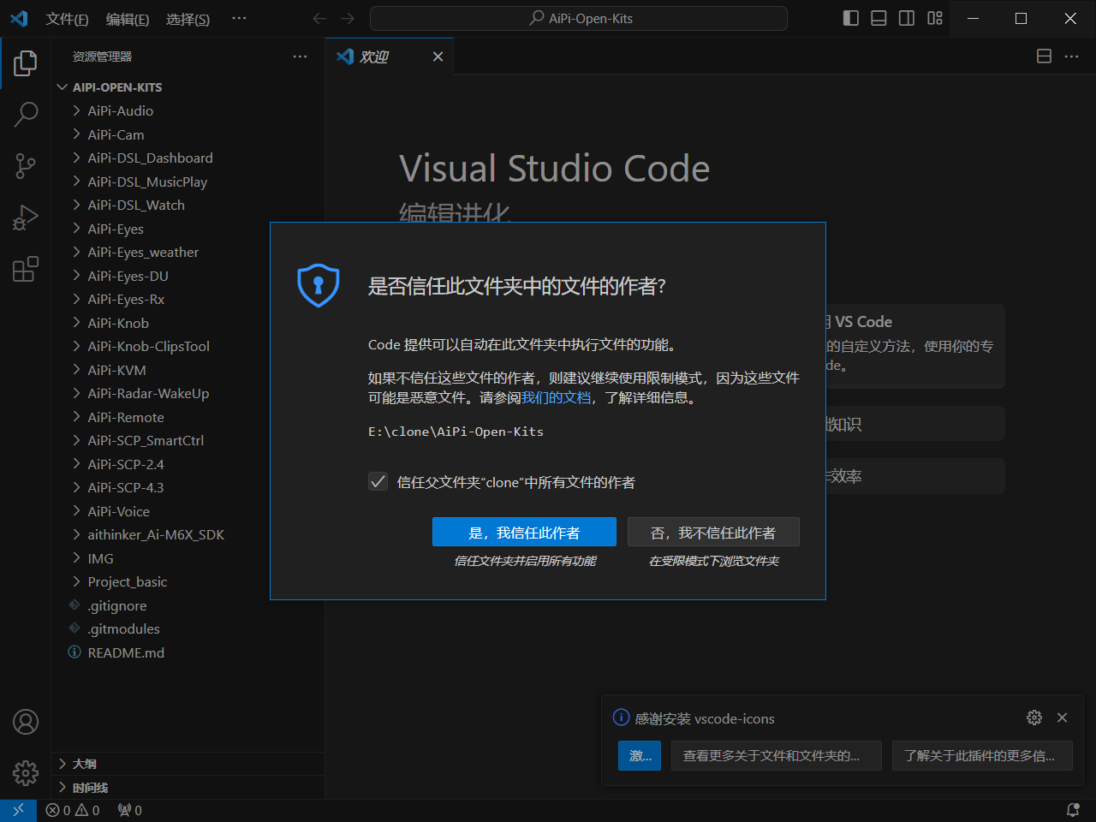The width and height of the screenshot is (1096, 822).
Task: Select the Project_basic folder
Action: point(188,581)
